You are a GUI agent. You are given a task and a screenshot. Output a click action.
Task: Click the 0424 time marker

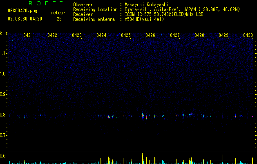[x=101, y=35]
